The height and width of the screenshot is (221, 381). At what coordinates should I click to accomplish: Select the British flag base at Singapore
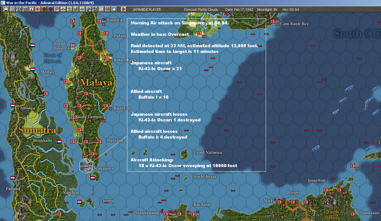[x=86, y=166]
